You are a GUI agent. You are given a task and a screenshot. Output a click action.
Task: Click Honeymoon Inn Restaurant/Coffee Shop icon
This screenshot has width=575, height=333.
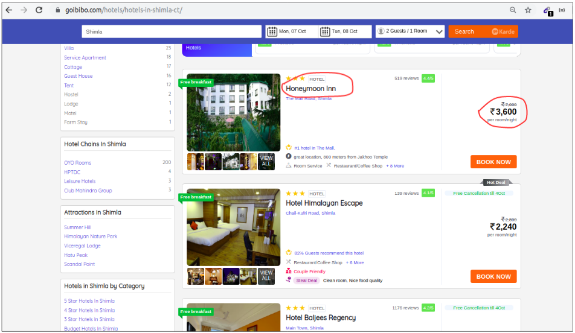(329, 165)
